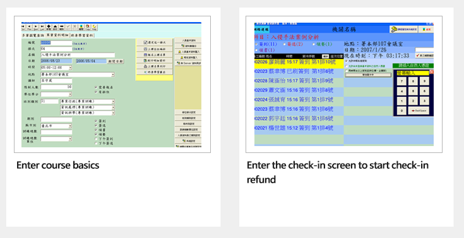Click the 限制人數 field showing 50
The height and width of the screenshot is (238, 464).
[x=56, y=87]
